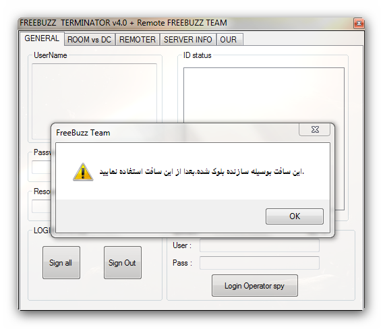
Task: Open the ROOM vs DC tab
Action: click(89, 40)
